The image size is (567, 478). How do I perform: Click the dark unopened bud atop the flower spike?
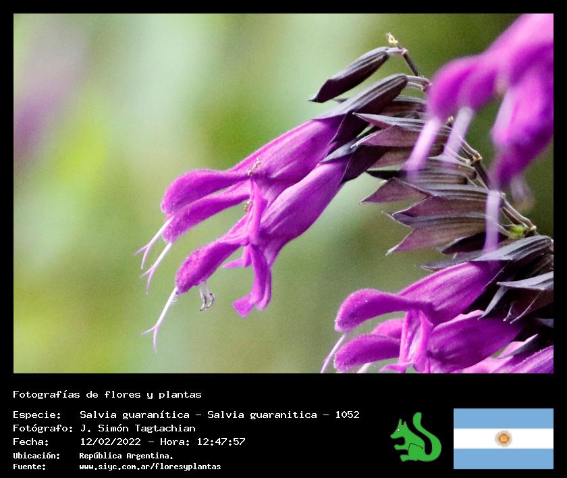click(351, 76)
